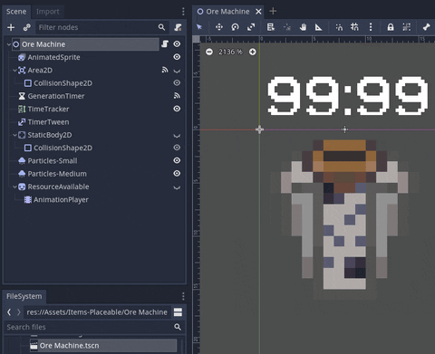The image size is (435, 354).
Task: Toggle visibility of StaticBody2D's CollisionShape2D
Action: [x=177, y=148]
